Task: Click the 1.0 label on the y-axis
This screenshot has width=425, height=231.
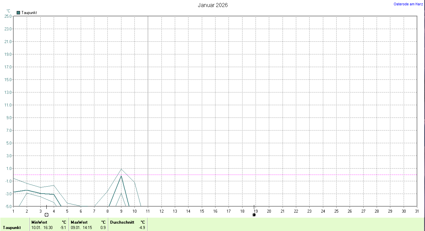Action: point(9,168)
